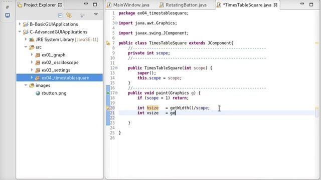Select B-BasicGUIApplications project icon
The height and width of the screenshot is (180, 321).
[x=26, y=24]
